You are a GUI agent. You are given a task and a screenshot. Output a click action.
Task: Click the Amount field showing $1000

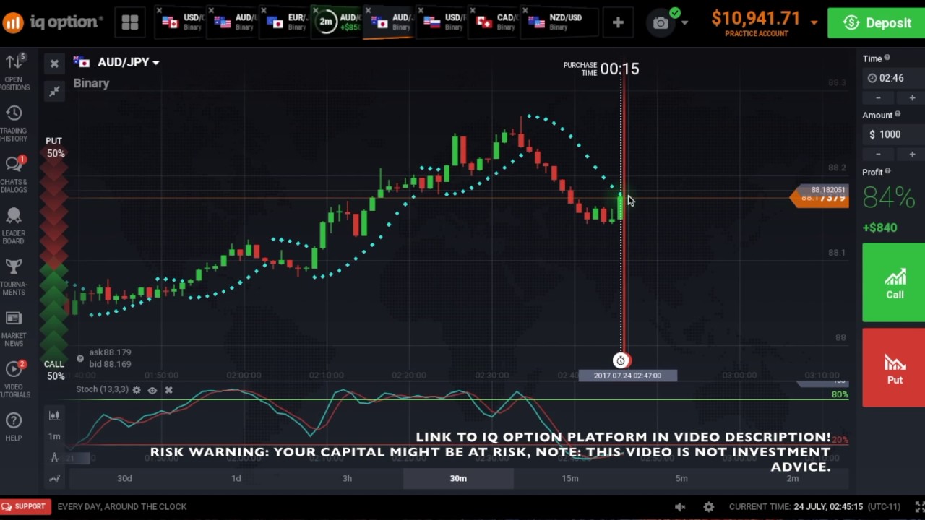pyautogui.click(x=893, y=134)
